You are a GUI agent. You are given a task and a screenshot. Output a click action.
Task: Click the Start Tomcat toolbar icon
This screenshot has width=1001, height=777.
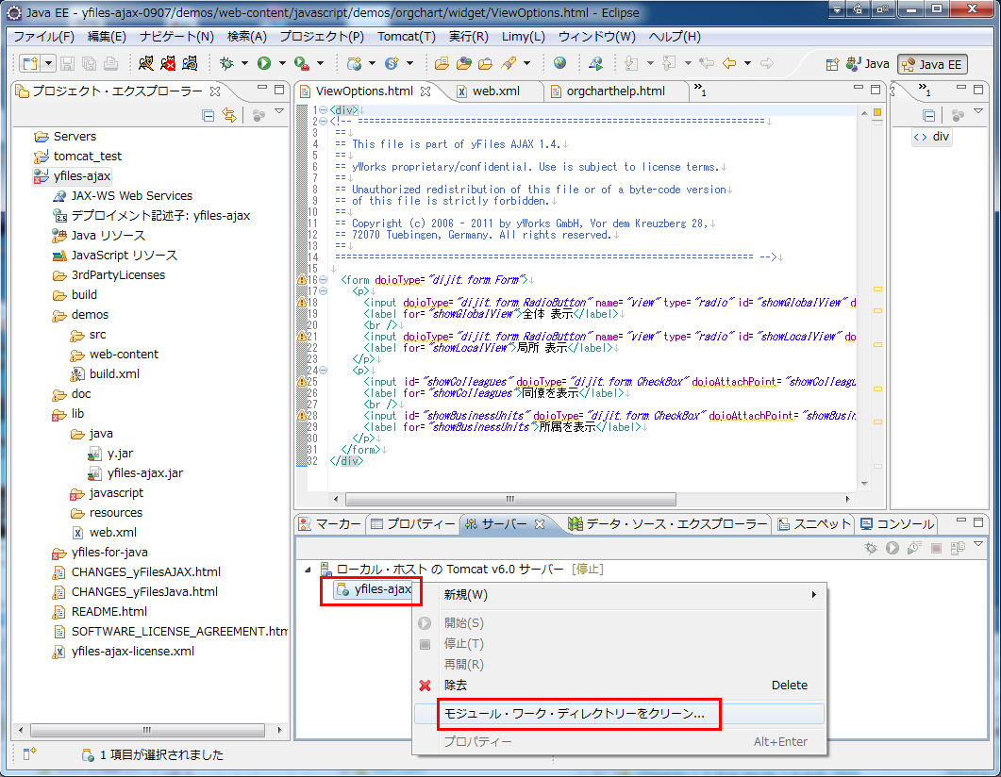coord(145,63)
